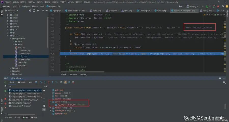Image resolution: width=229 pixels, height=122 pixels.
Task: Click the call stack horizontal scrollbar
Action: point(21,115)
